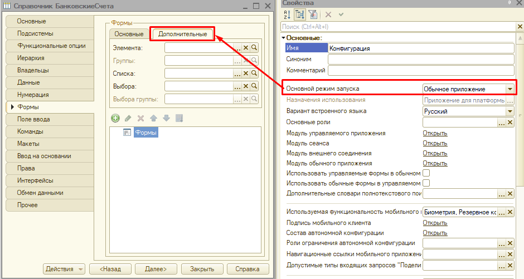Viewport: 524px width, 279px height.
Task: Clear the Выбора form field
Action: [x=246, y=86]
